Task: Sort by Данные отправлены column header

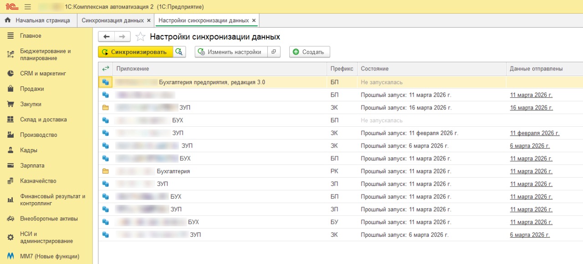Action: click(544, 69)
